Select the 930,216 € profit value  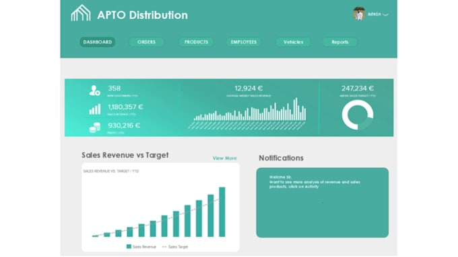[x=124, y=125]
